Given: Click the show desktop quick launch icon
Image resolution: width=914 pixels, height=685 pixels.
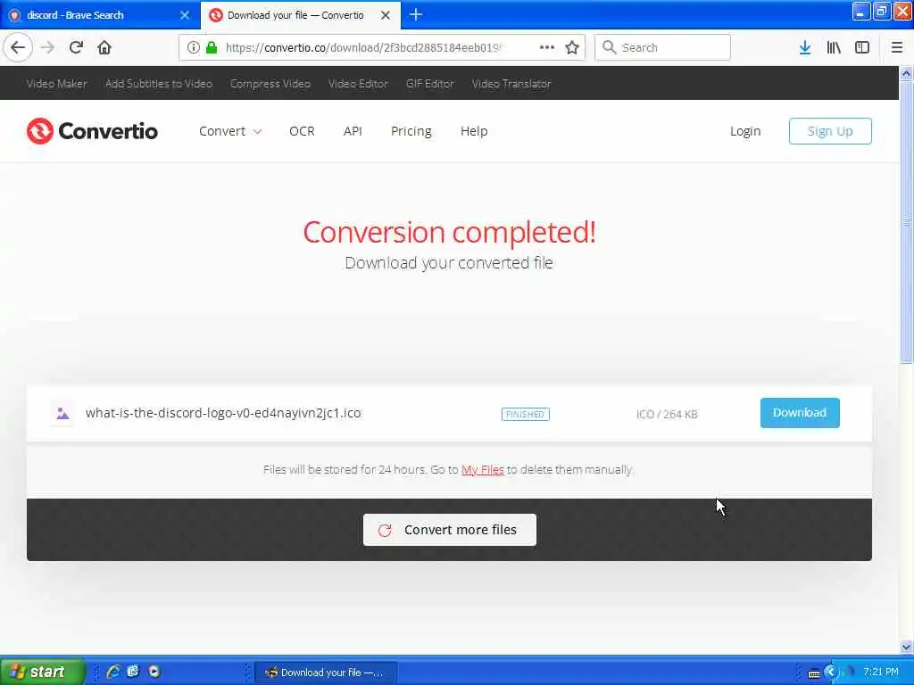Looking at the screenshot, I should [x=133, y=672].
